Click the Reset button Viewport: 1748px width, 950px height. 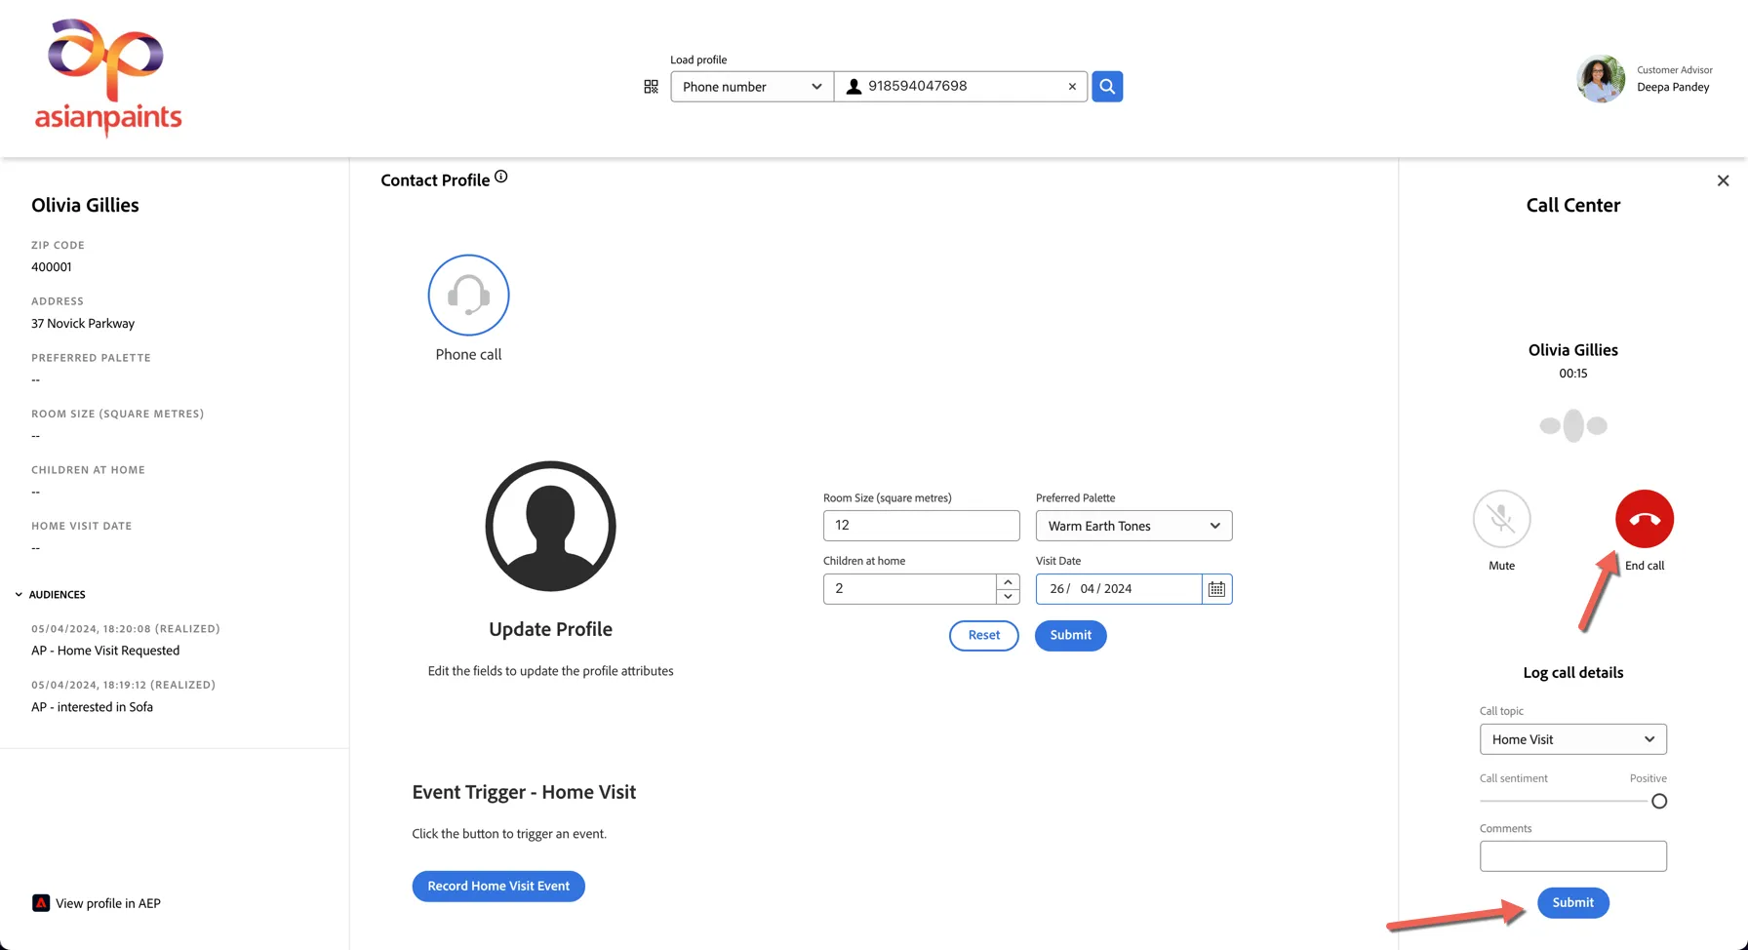983,636
